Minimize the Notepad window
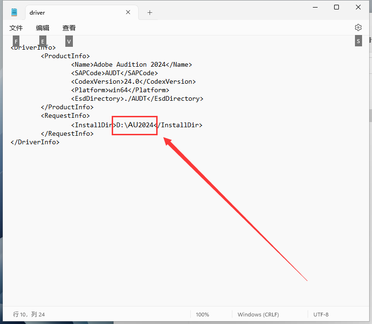Viewport: 372px width, 324px height. (x=315, y=8)
